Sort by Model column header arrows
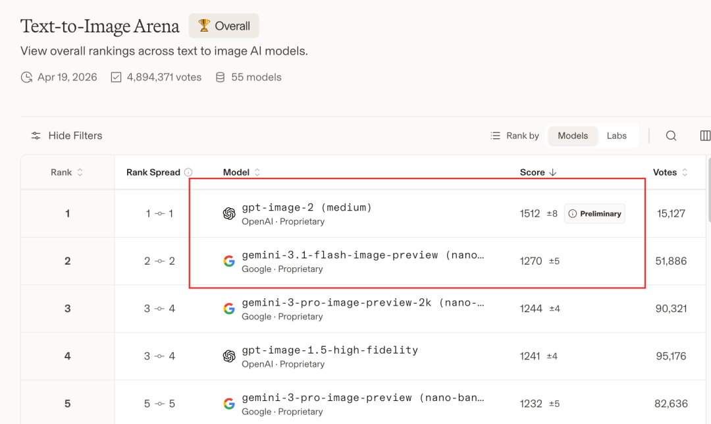This screenshot has width=711, height=424. tap(257, 172)
